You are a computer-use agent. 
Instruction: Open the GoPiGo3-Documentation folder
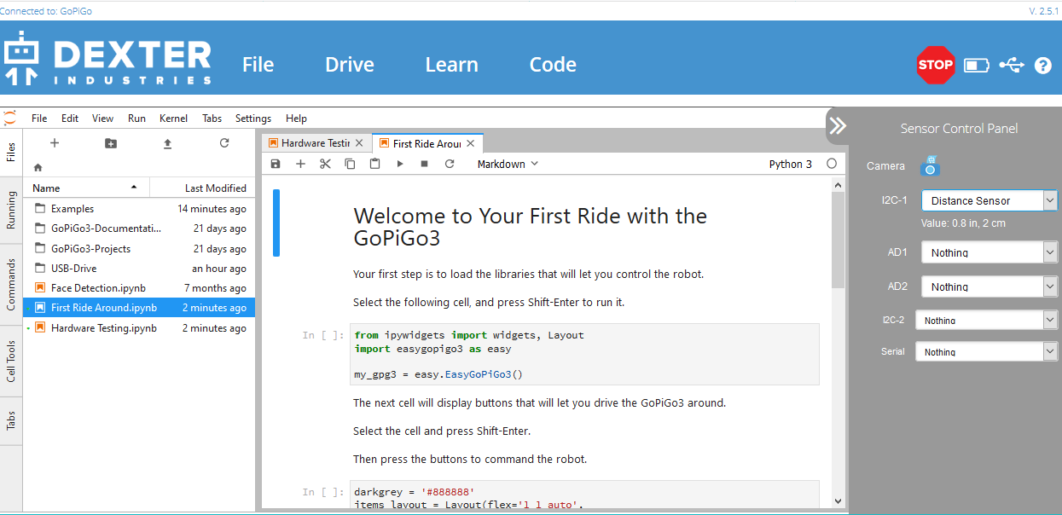click(x=139, y=229)
